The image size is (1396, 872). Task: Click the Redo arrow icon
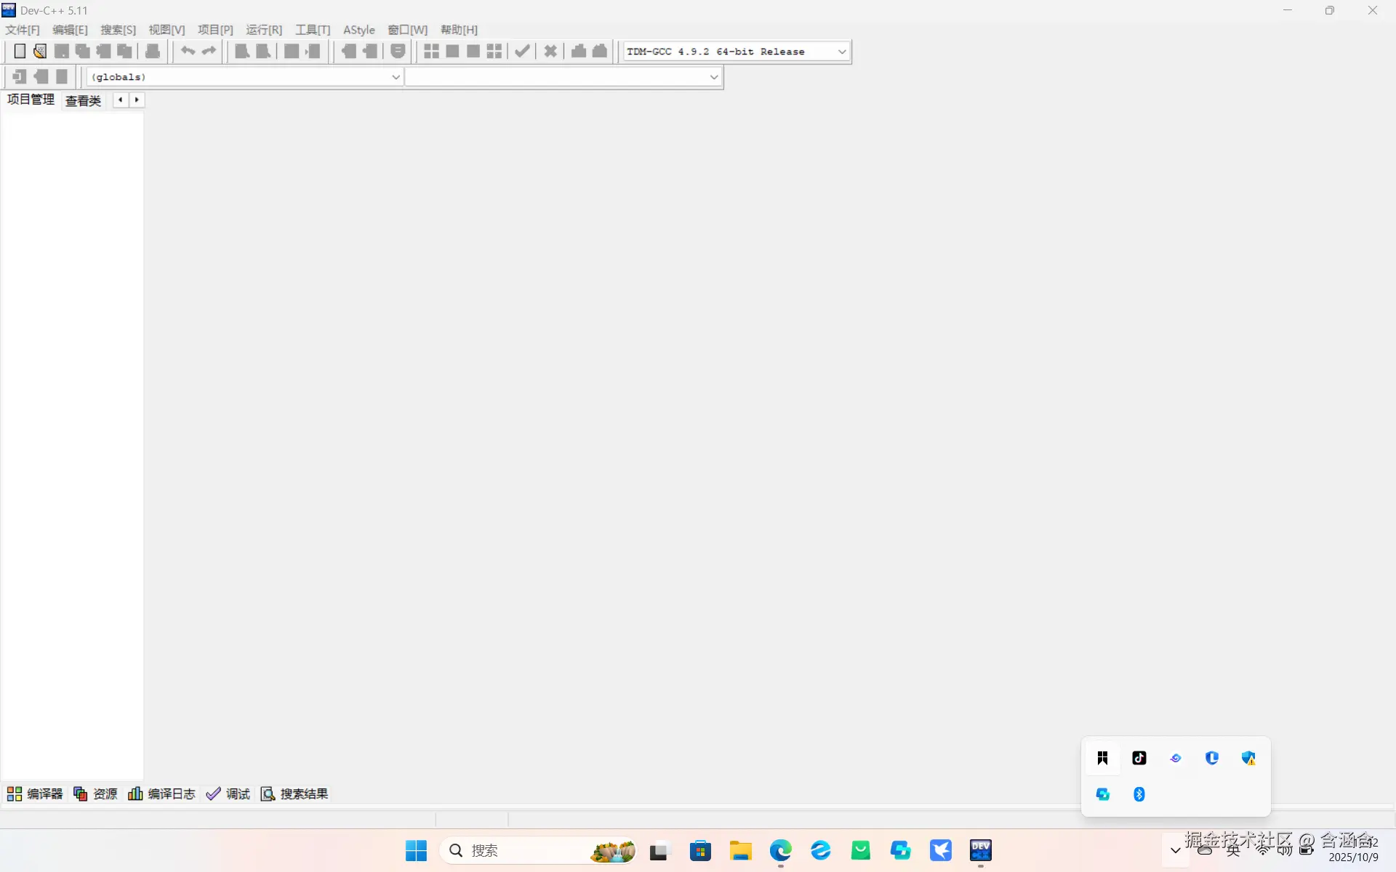point(209,51)
